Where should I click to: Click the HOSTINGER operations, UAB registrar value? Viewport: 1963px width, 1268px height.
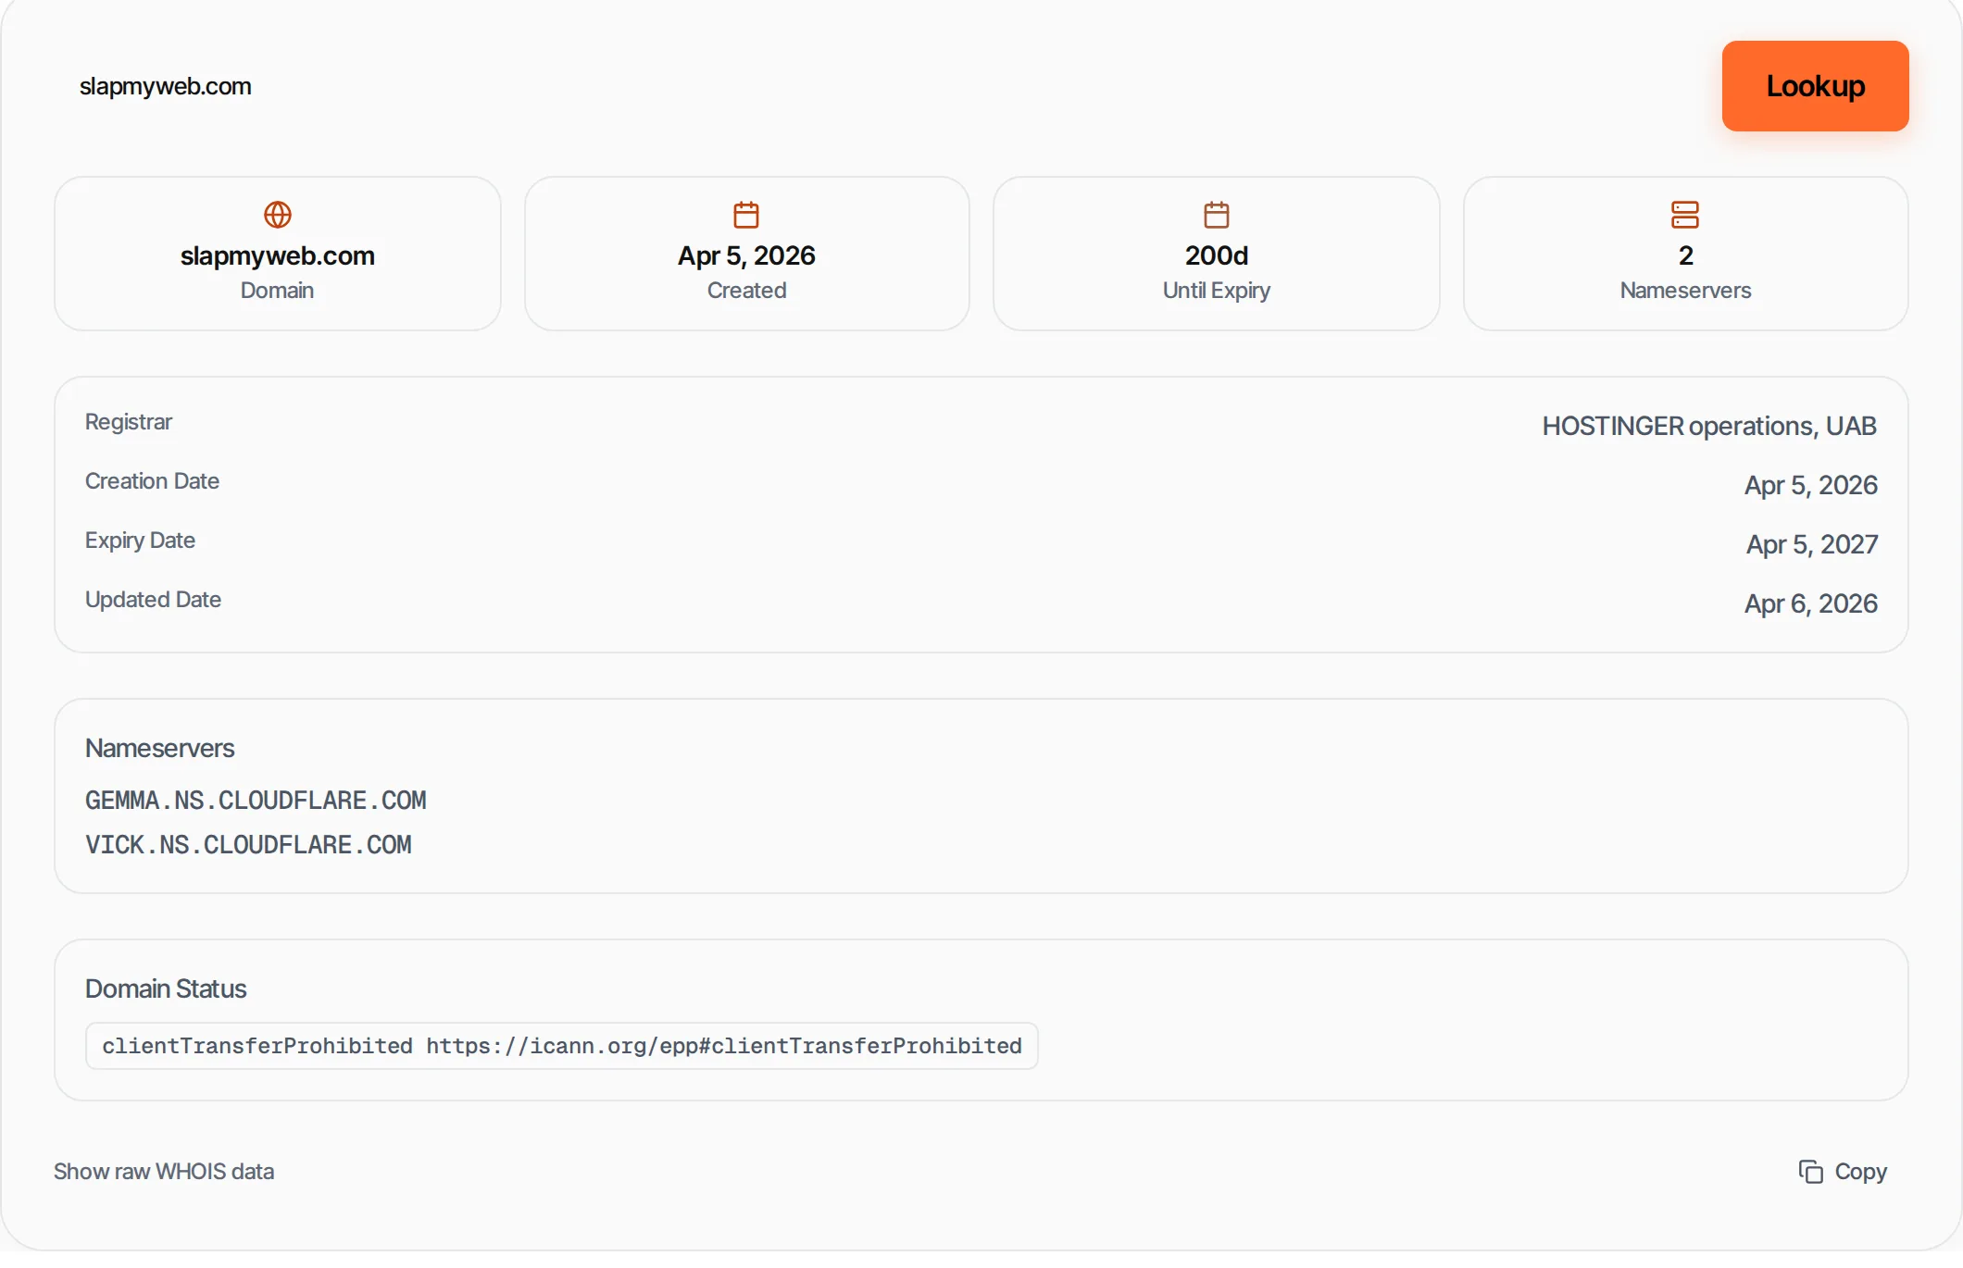(x=1709, y=426)
